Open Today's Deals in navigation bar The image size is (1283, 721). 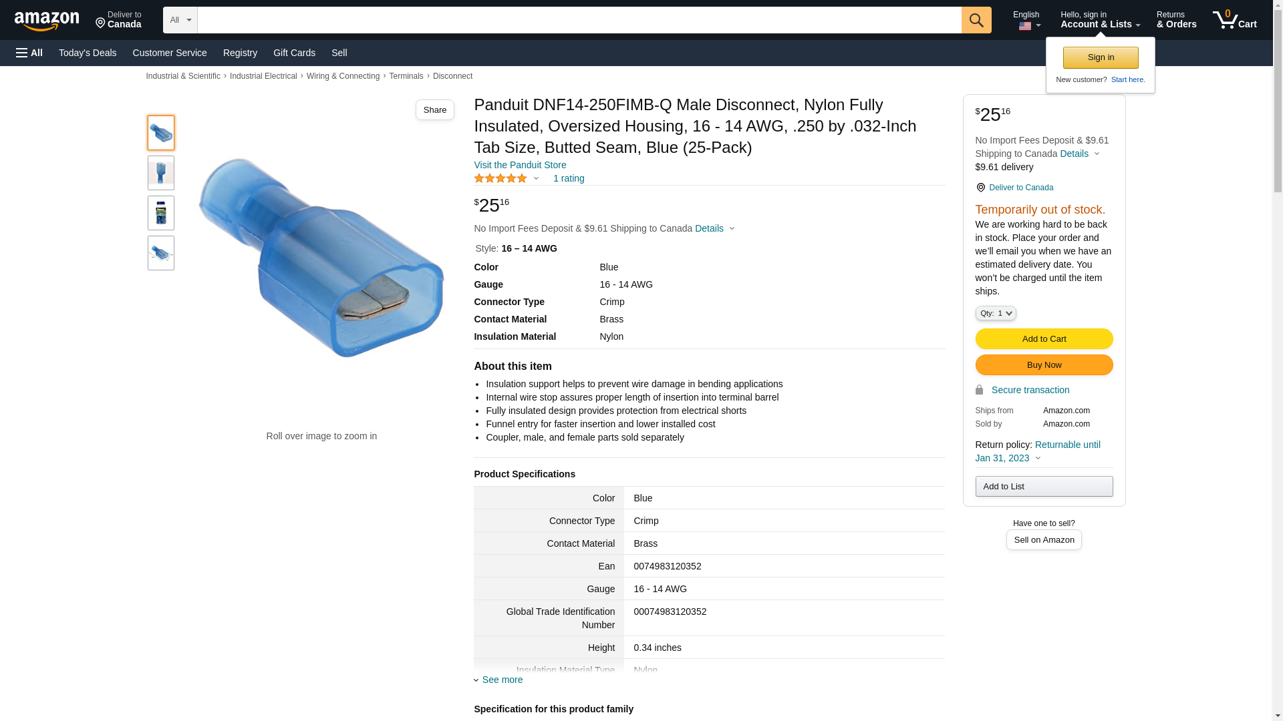pyautogui.click(x=88, y=53)
